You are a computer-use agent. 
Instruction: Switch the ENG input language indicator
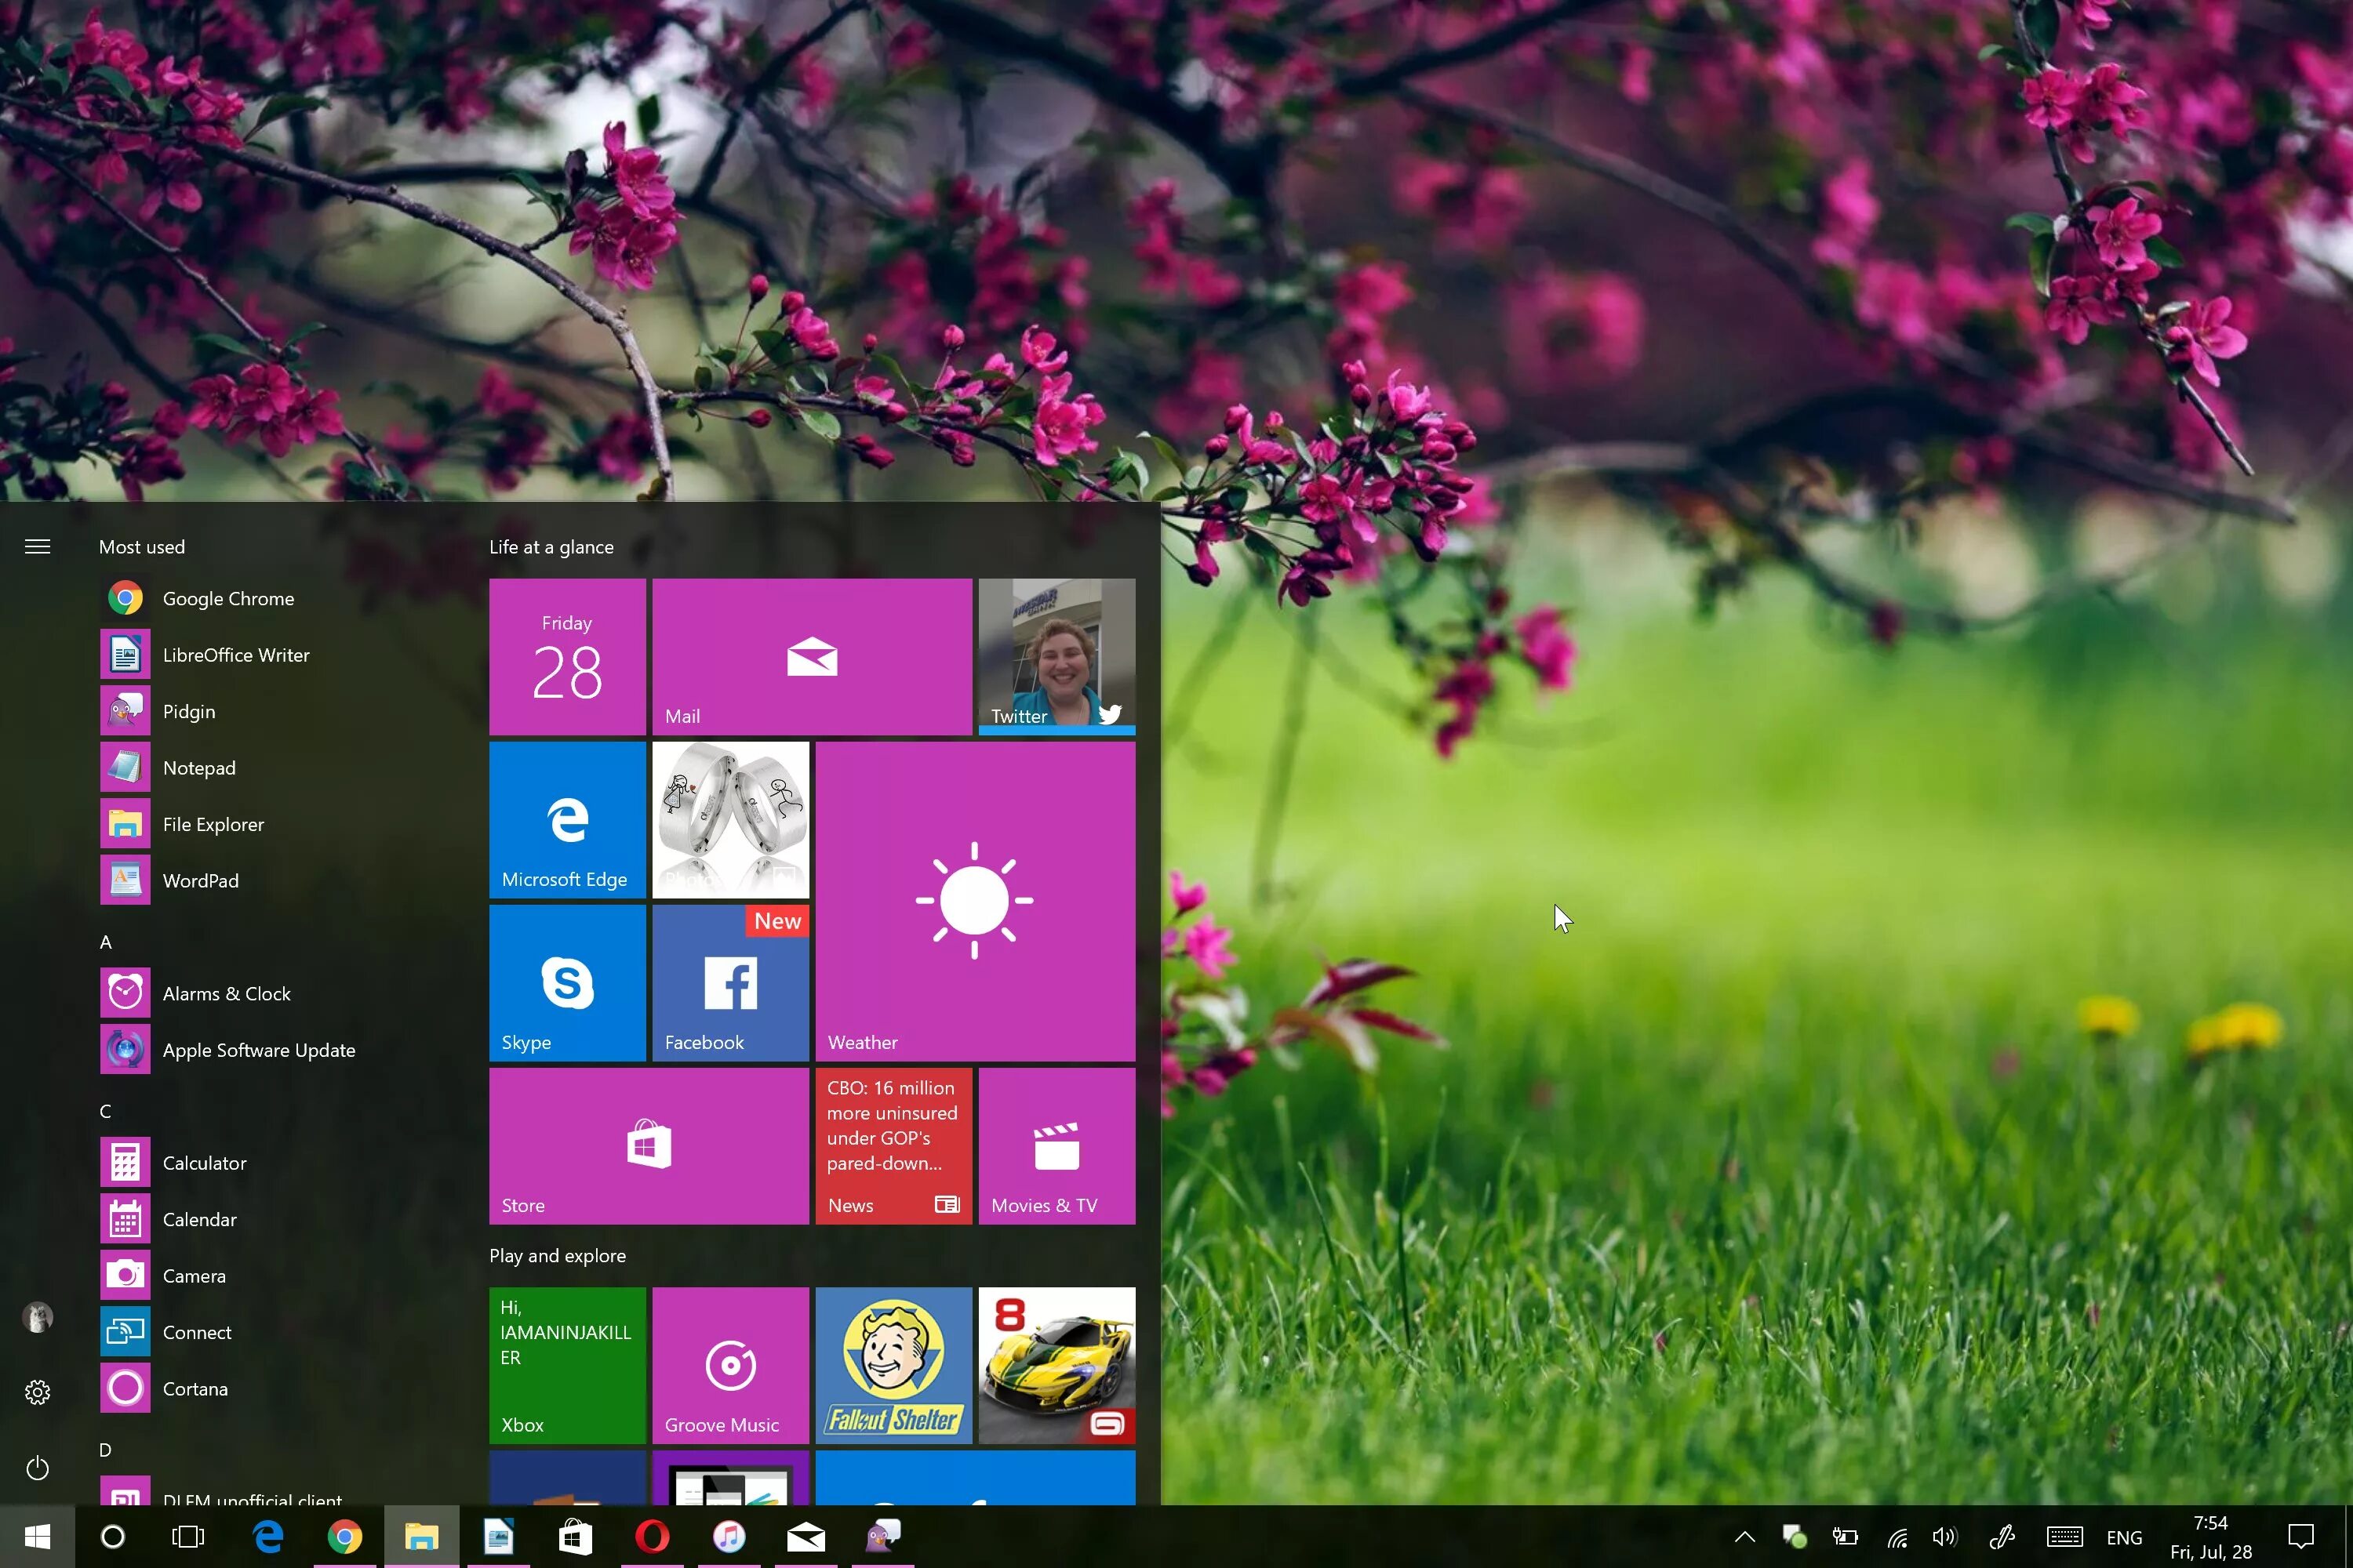click(2124, 1538)
